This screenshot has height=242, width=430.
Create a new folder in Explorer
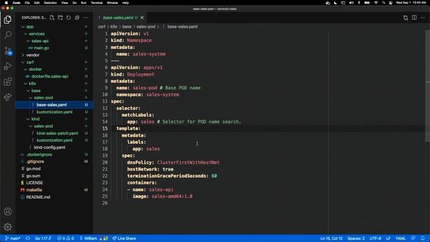[x=60, y=17]
